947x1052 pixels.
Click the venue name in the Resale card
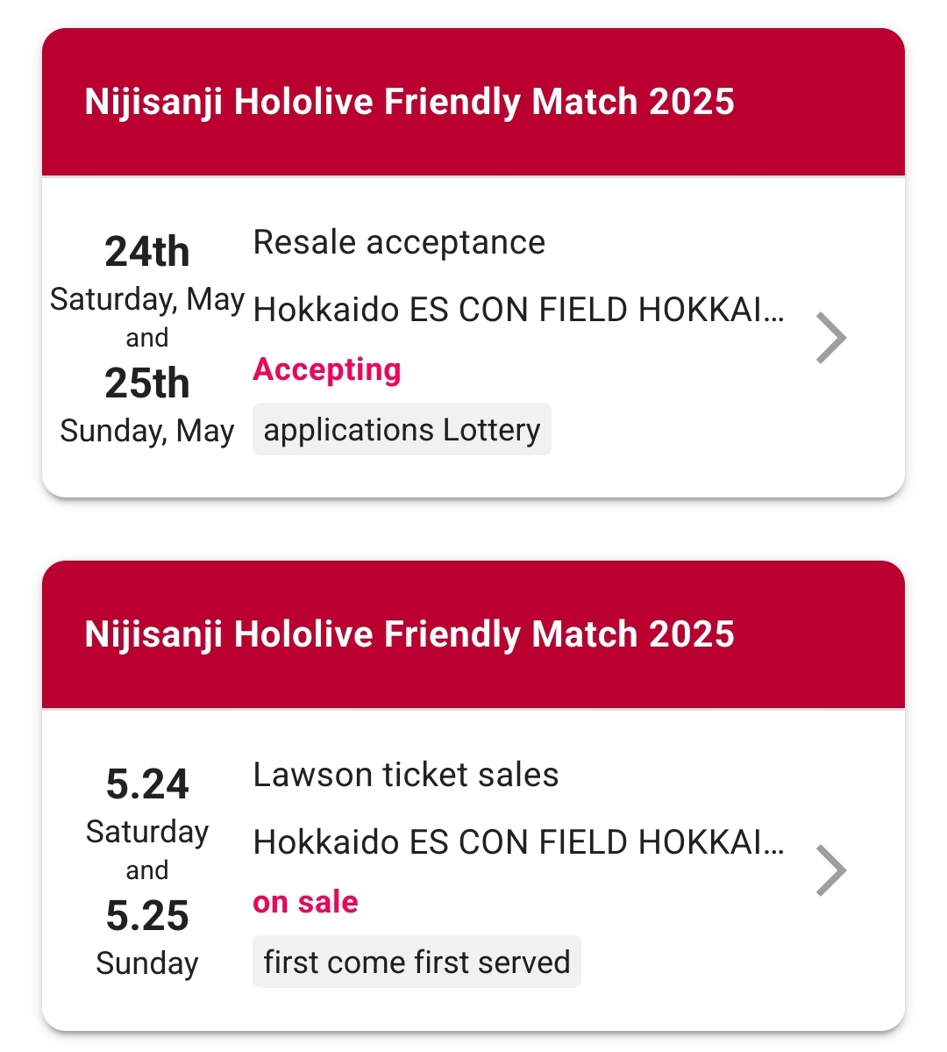(x=518, y=310)
